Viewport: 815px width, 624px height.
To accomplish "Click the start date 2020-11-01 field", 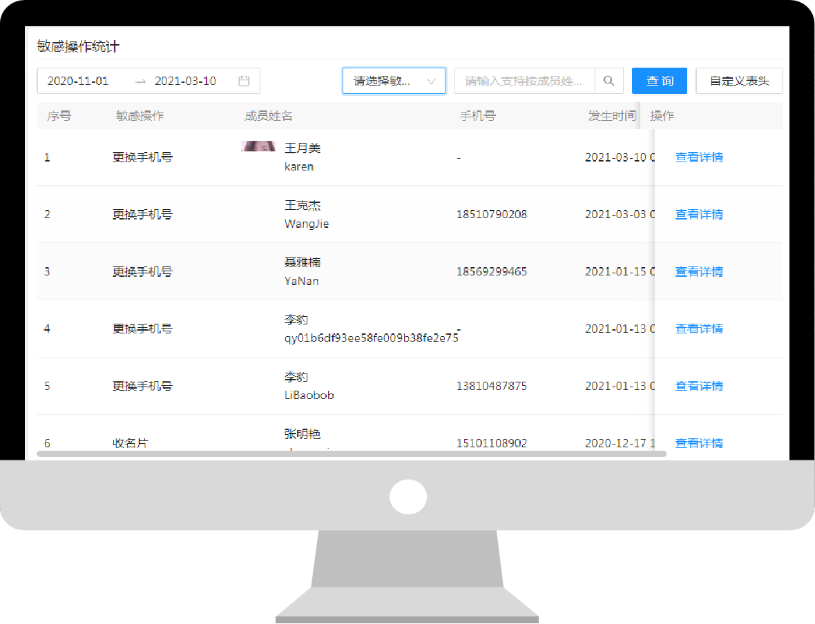I will [x=78, y=81].
